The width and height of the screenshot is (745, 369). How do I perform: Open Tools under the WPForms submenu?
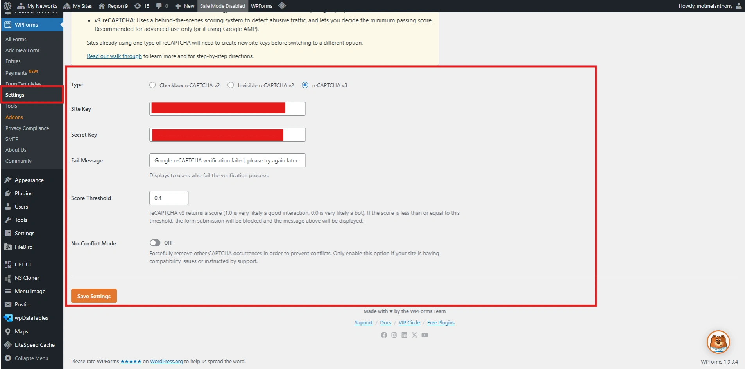pos(11,106)
